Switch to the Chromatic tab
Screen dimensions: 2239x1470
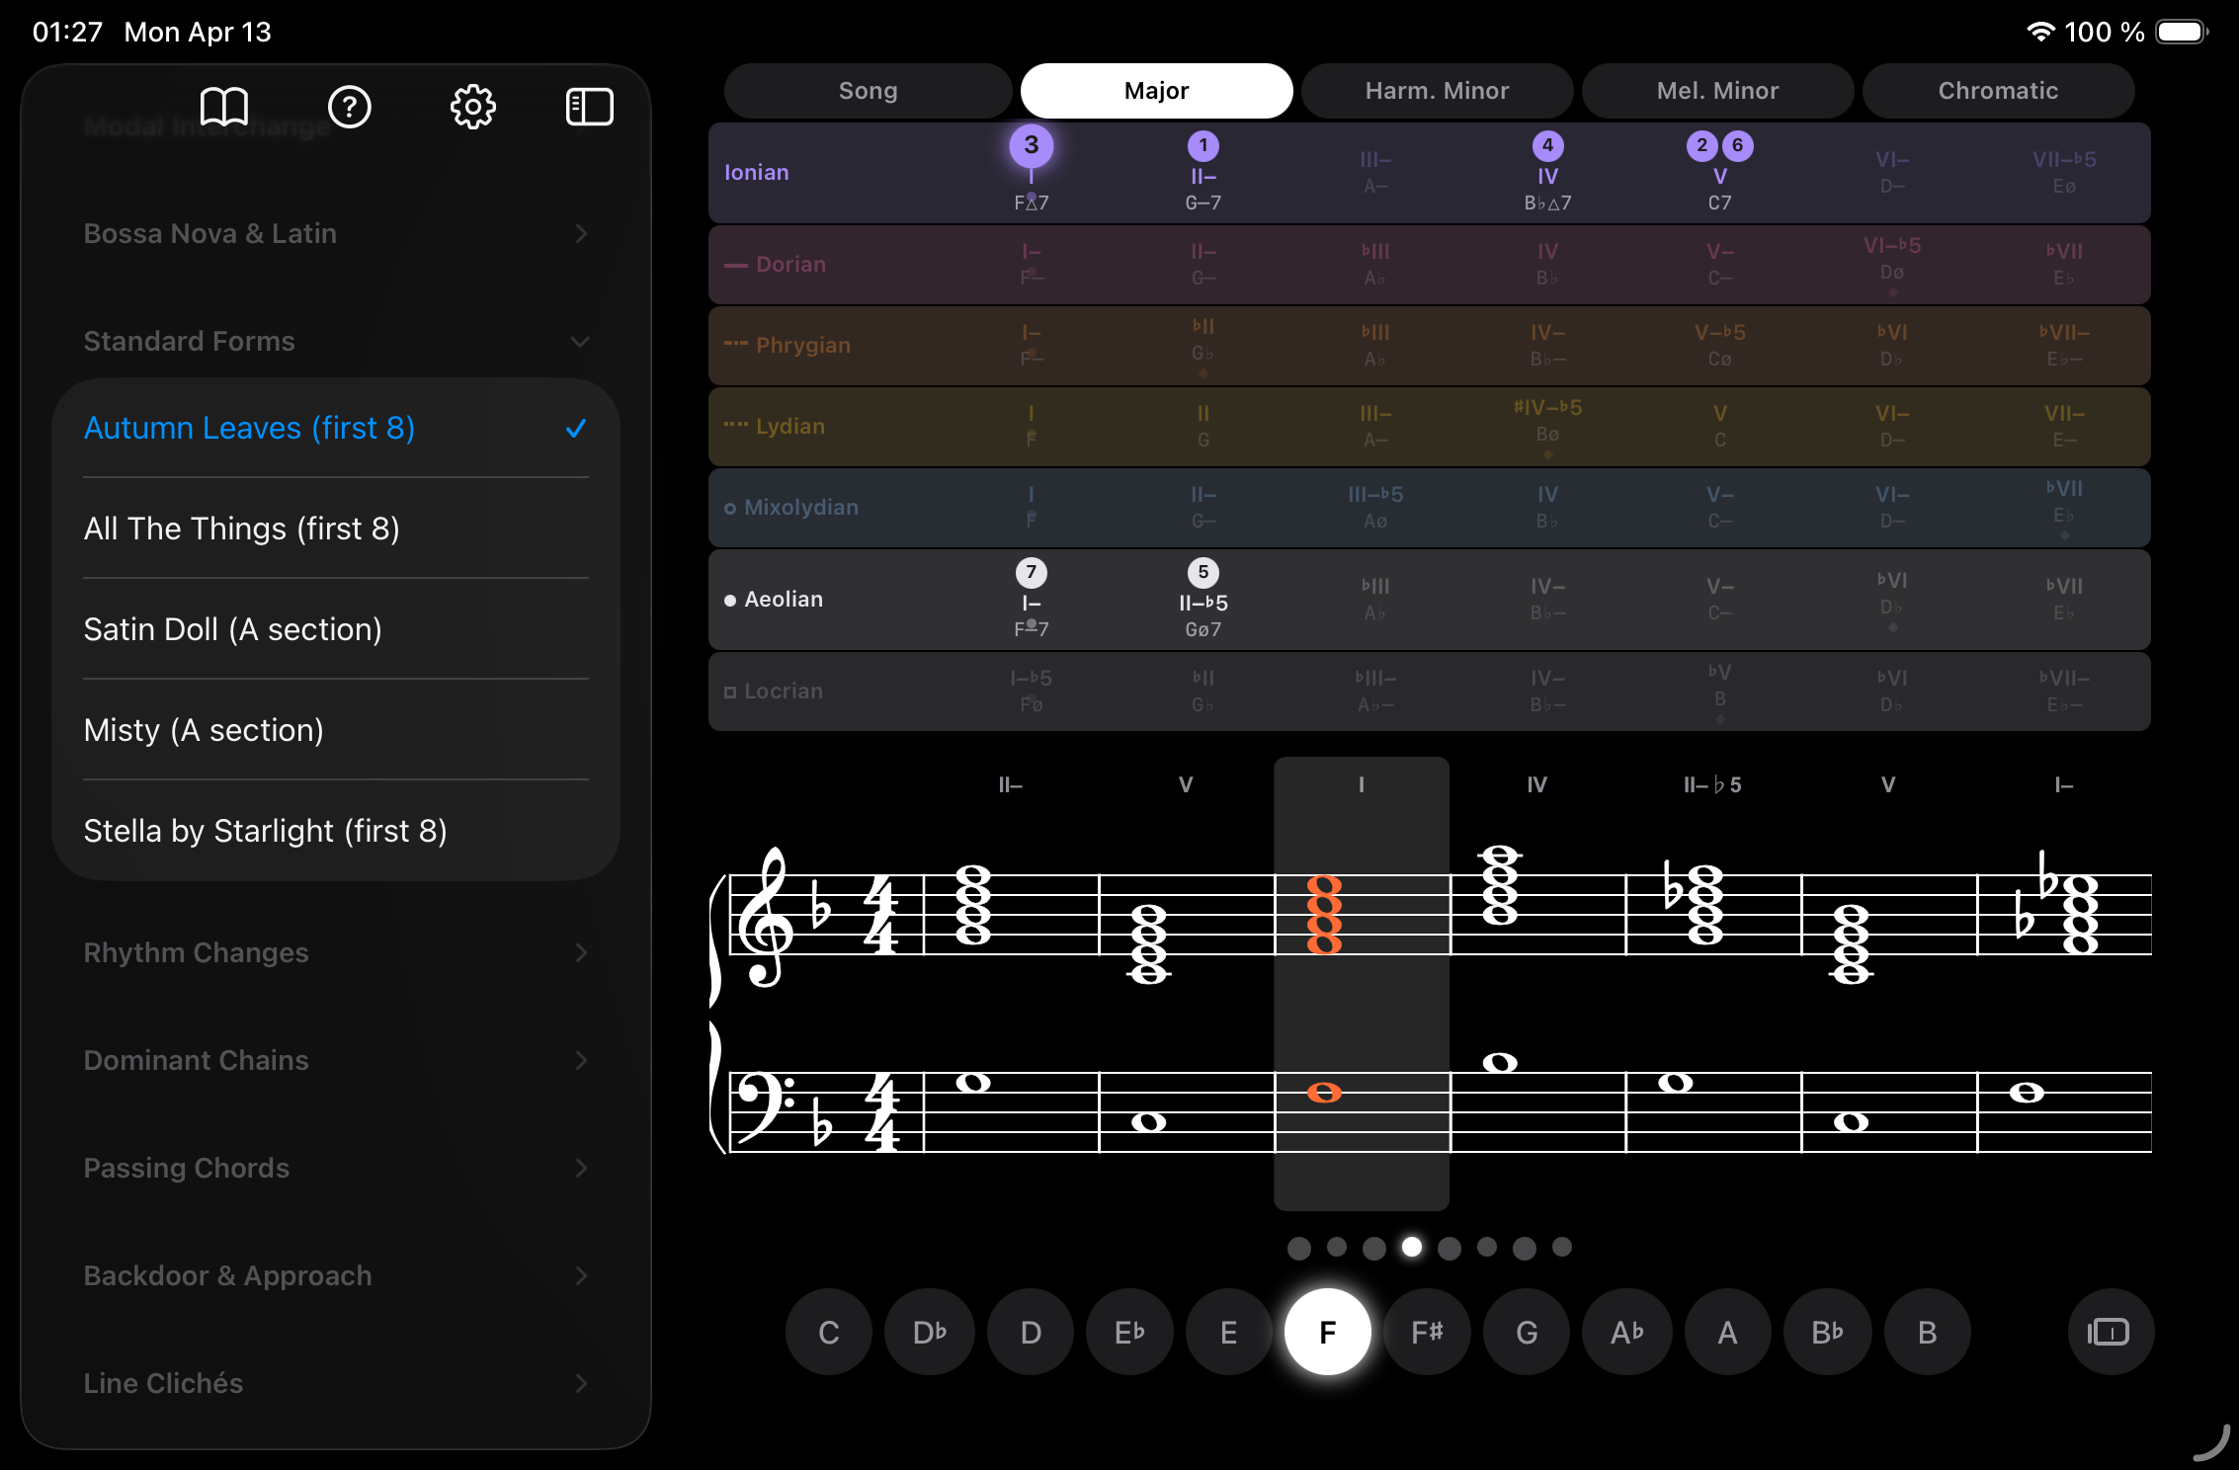[1998, 90]
